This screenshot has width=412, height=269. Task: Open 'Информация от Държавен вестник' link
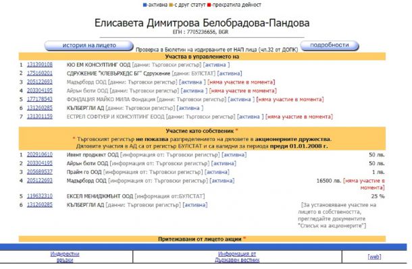pyautogui.click(x=237, y=257)
